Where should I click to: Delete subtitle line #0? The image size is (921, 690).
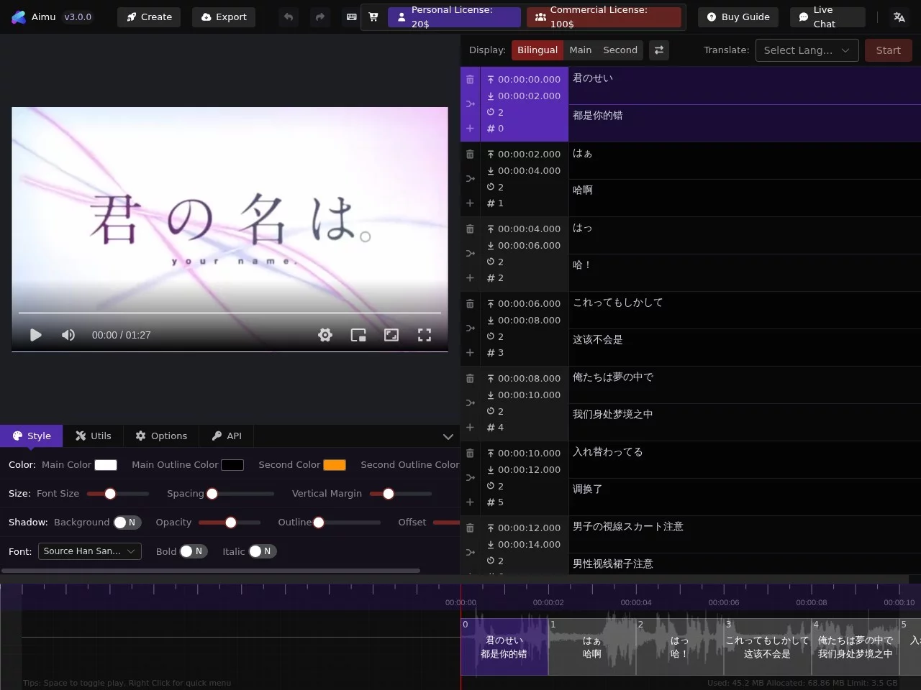[x=470, y=79]
